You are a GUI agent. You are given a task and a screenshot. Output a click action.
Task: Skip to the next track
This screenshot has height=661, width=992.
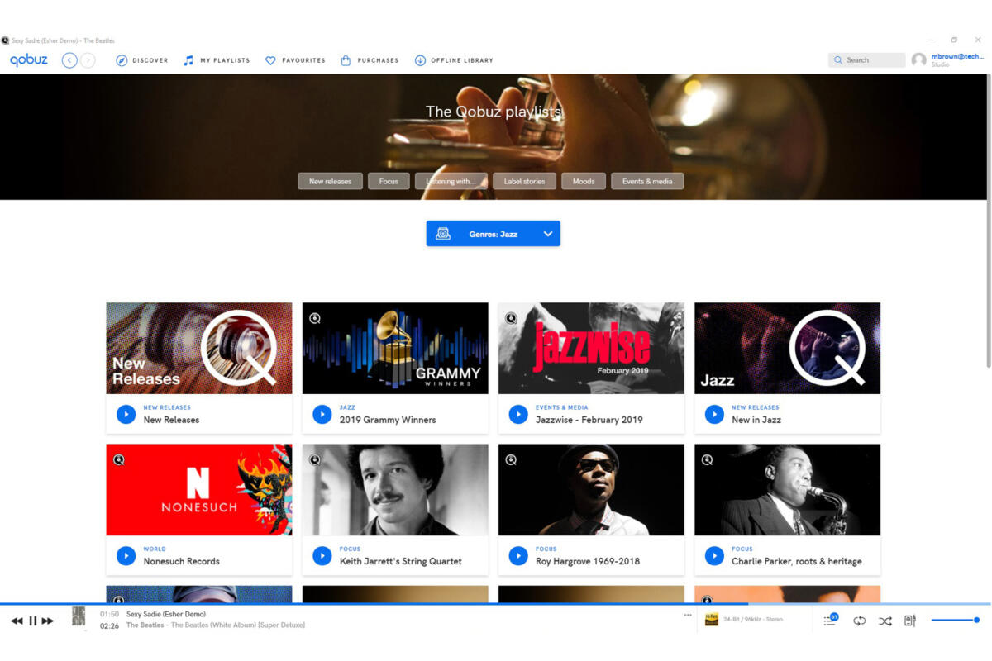click(48, 621)
